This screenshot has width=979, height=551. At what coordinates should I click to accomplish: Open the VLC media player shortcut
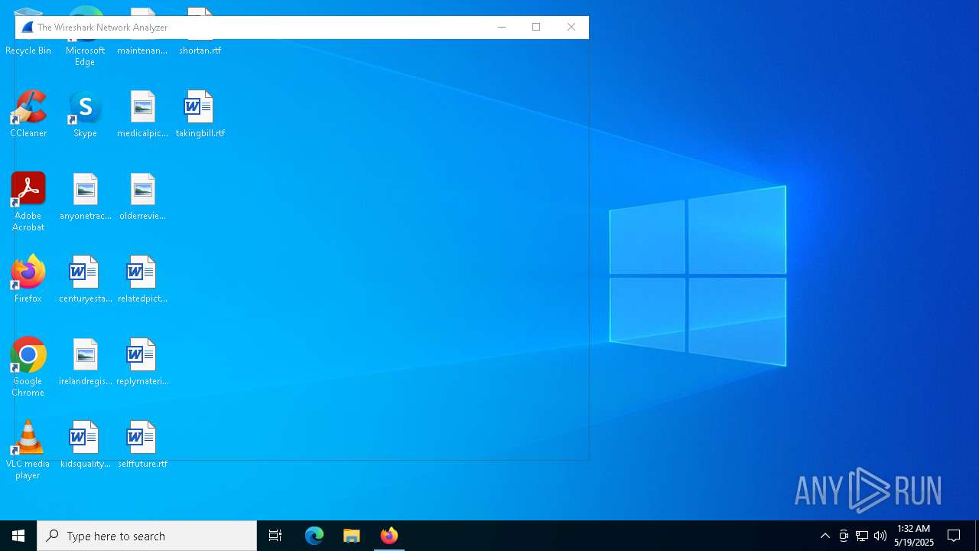28,450
